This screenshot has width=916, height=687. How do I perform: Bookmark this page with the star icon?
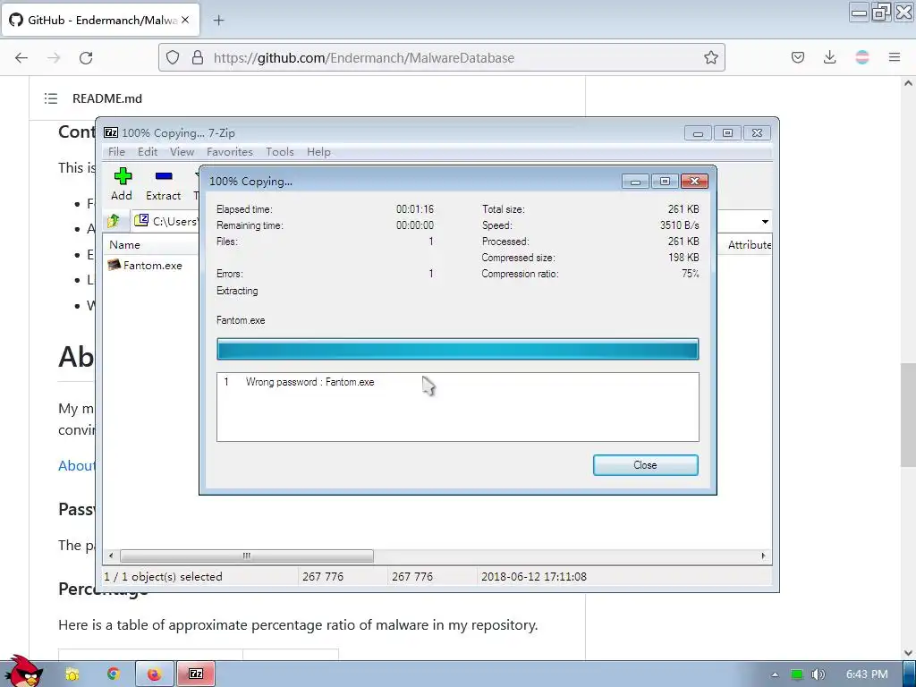point(710,57)
